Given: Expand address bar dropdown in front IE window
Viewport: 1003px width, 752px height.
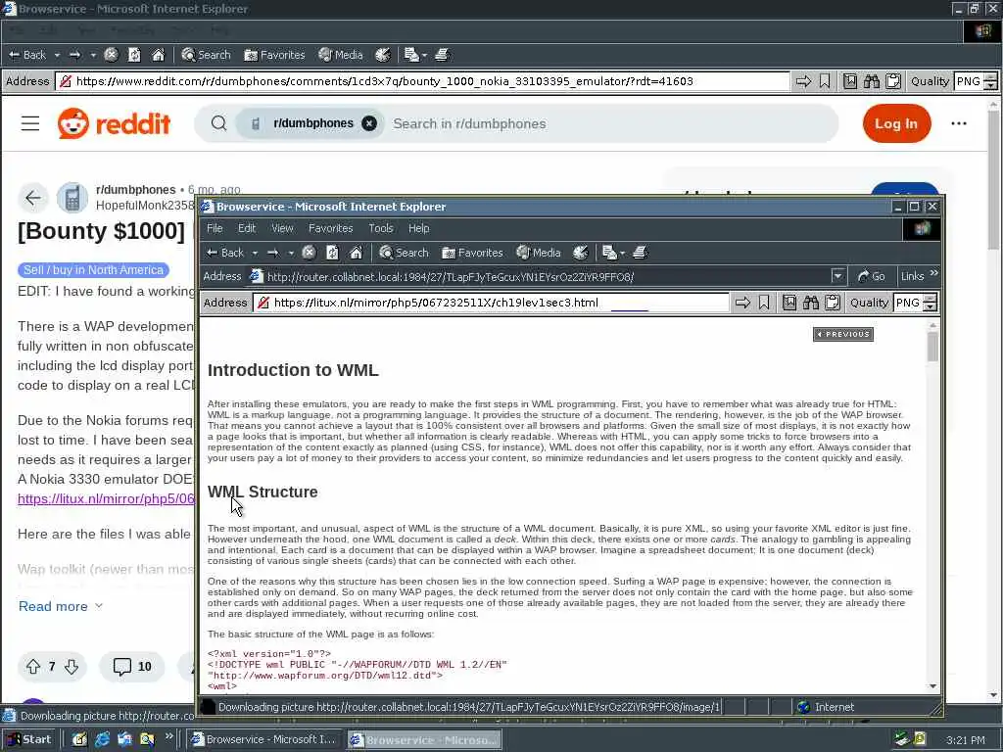Looking at the screenshot, I should (837, 276).
